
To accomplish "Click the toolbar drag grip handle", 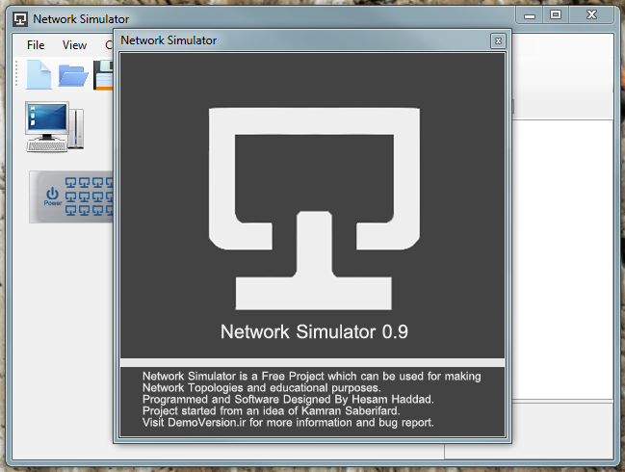I will pyautogui.click(x=17, y=74).
